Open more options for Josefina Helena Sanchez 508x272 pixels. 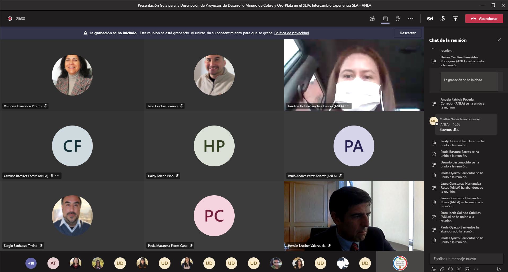[347, 106]
